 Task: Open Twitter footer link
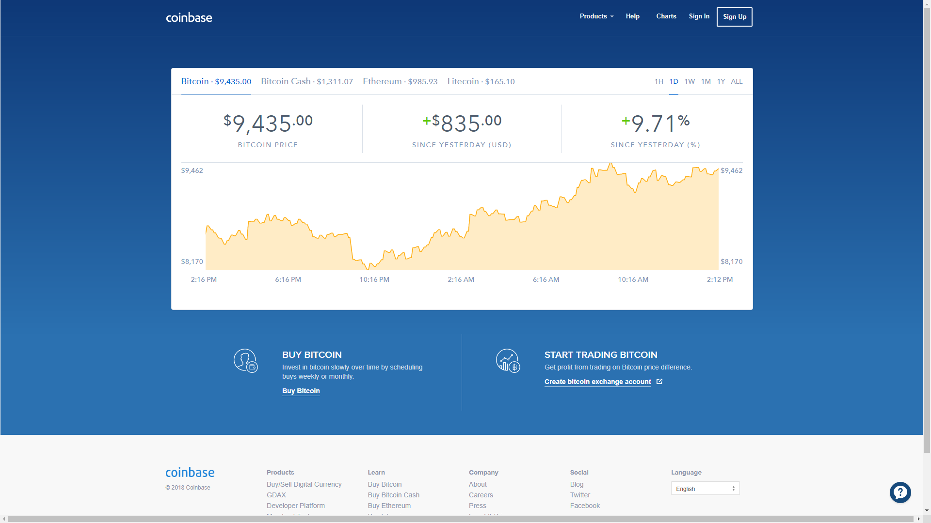click(580, 495)
